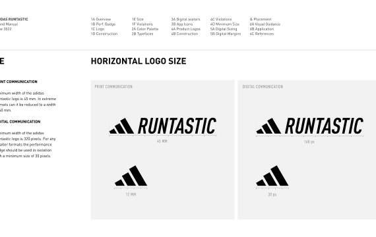Jump to 4D Minimum Size
This screenshot has width=376, height=237.
225,24
